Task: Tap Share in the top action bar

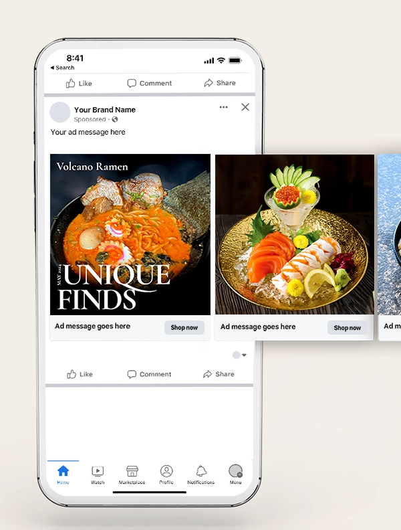Action: click(x=220, y=83)
